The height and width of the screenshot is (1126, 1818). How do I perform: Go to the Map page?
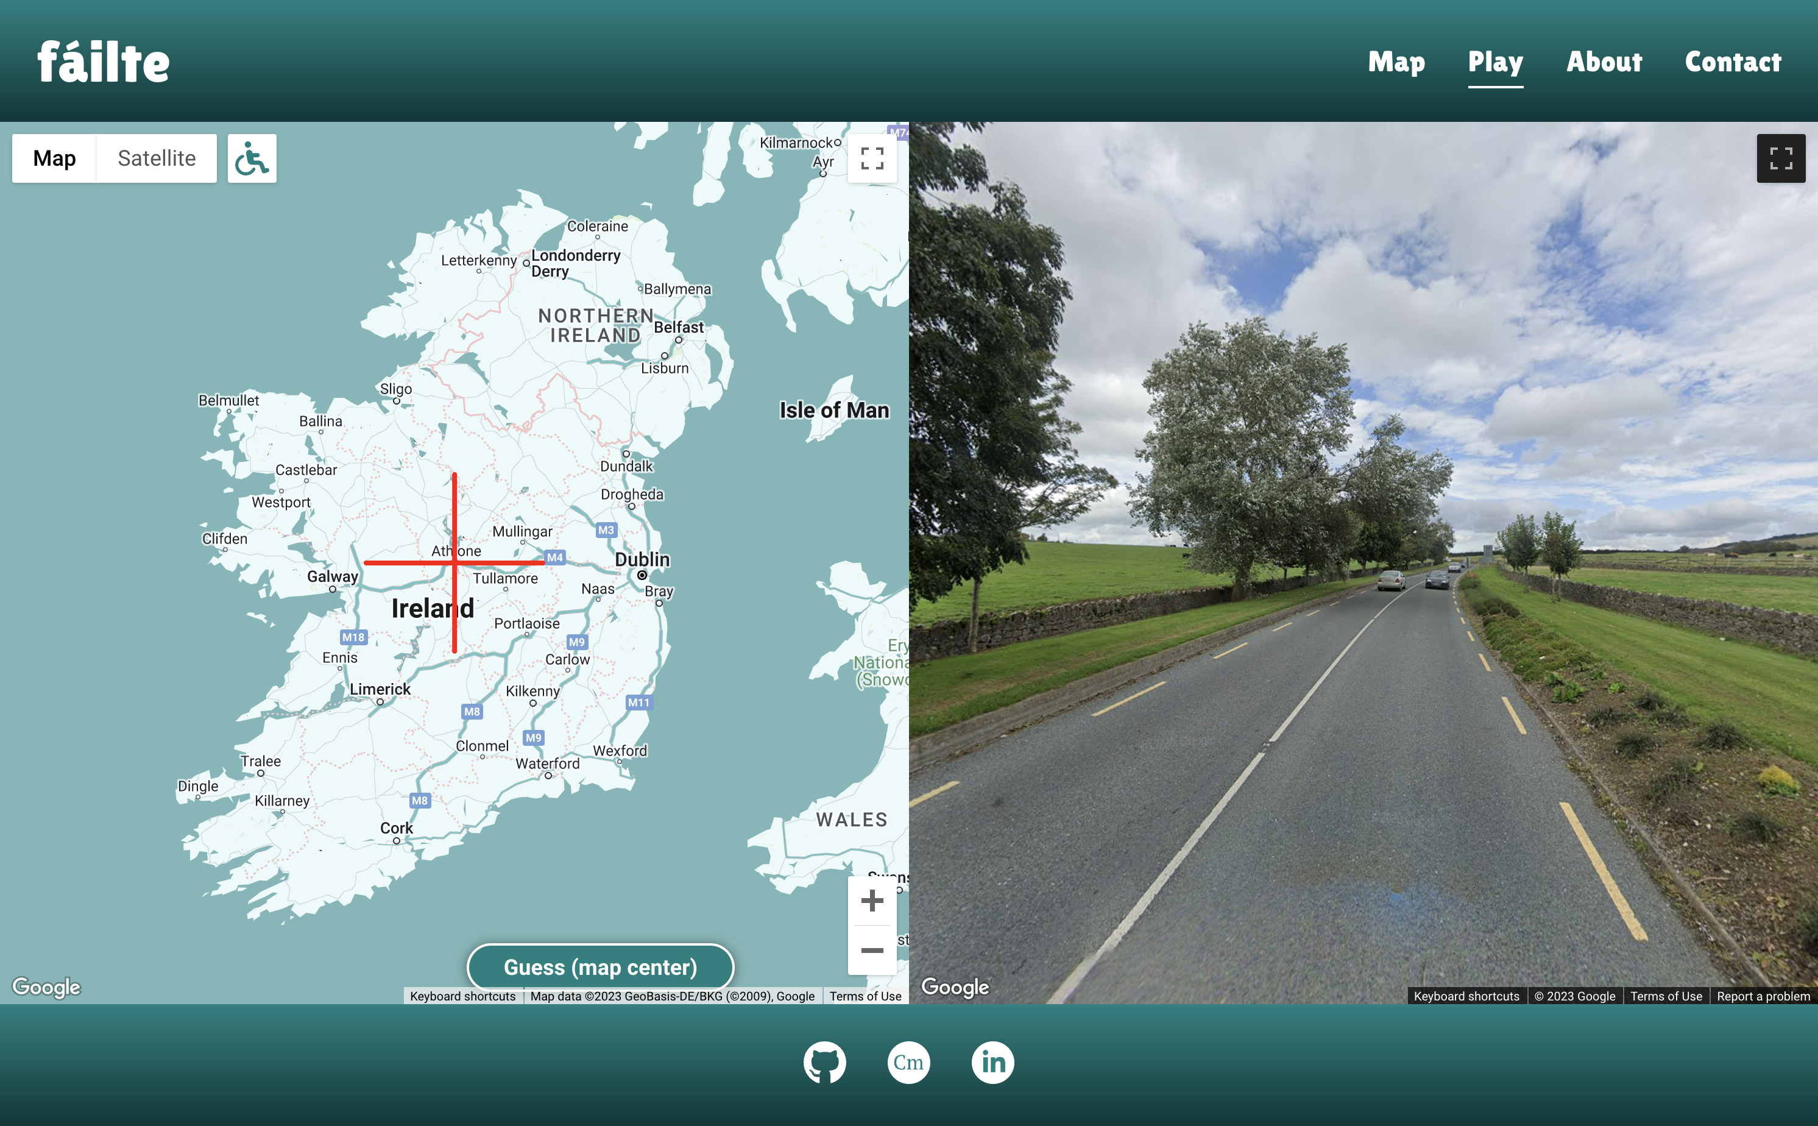click(x=1396, y=62)
